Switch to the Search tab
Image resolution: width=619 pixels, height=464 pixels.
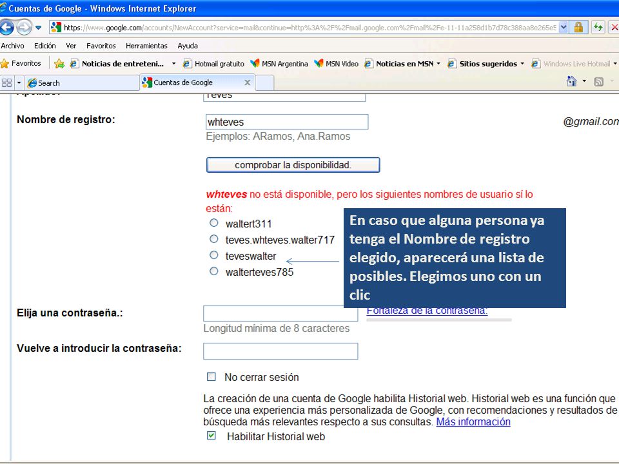pyautogui.click(x=82, y=83)
